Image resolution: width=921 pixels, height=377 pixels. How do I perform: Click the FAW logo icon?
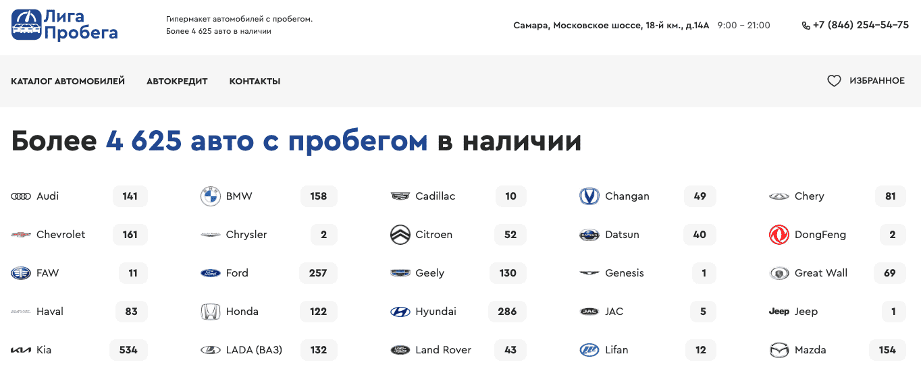tap(21, 273)
